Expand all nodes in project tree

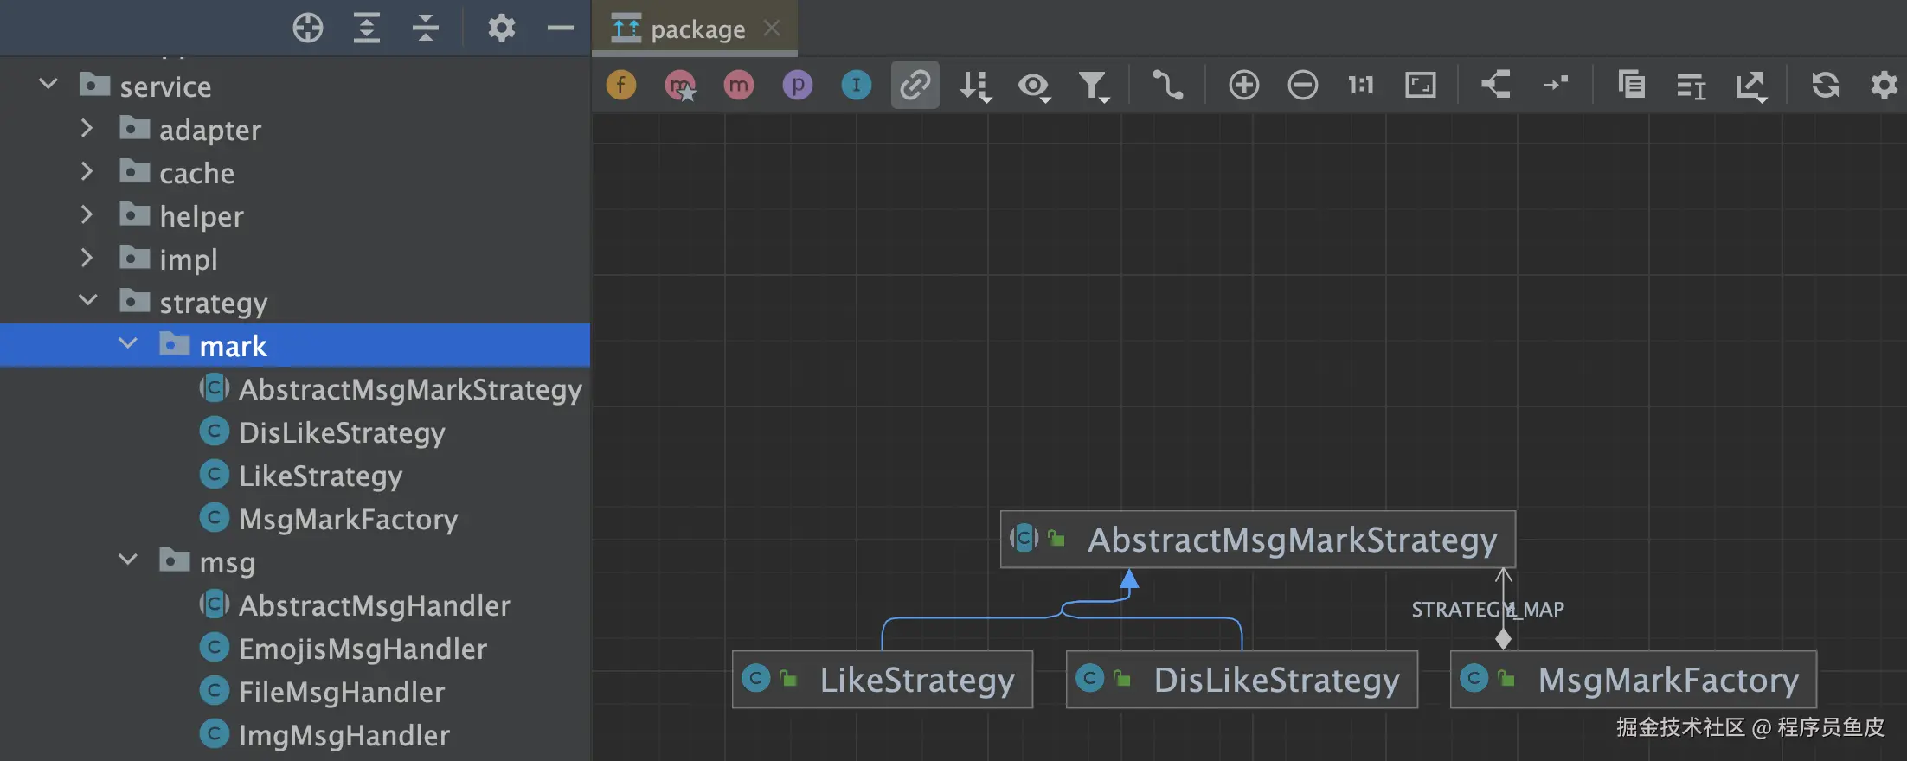(x=367, y=29)
